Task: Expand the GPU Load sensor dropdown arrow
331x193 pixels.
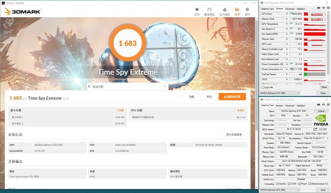Action: [287, 44]
